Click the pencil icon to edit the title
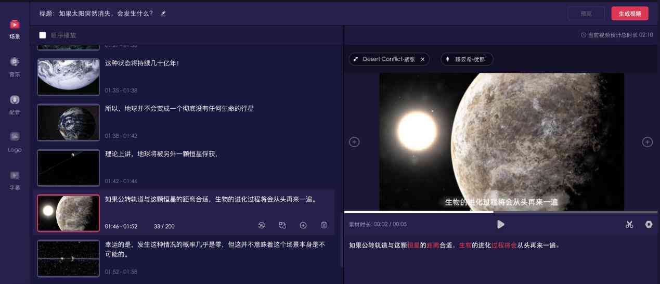This screenshot has width=660, height=284. click(x=163, y=14)
